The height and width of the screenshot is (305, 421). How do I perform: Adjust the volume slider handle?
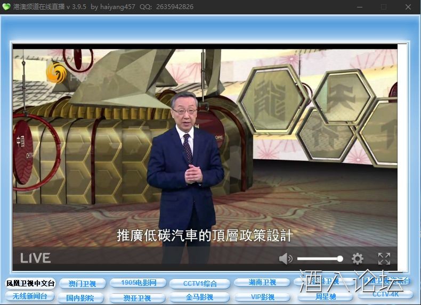[339, 259]
